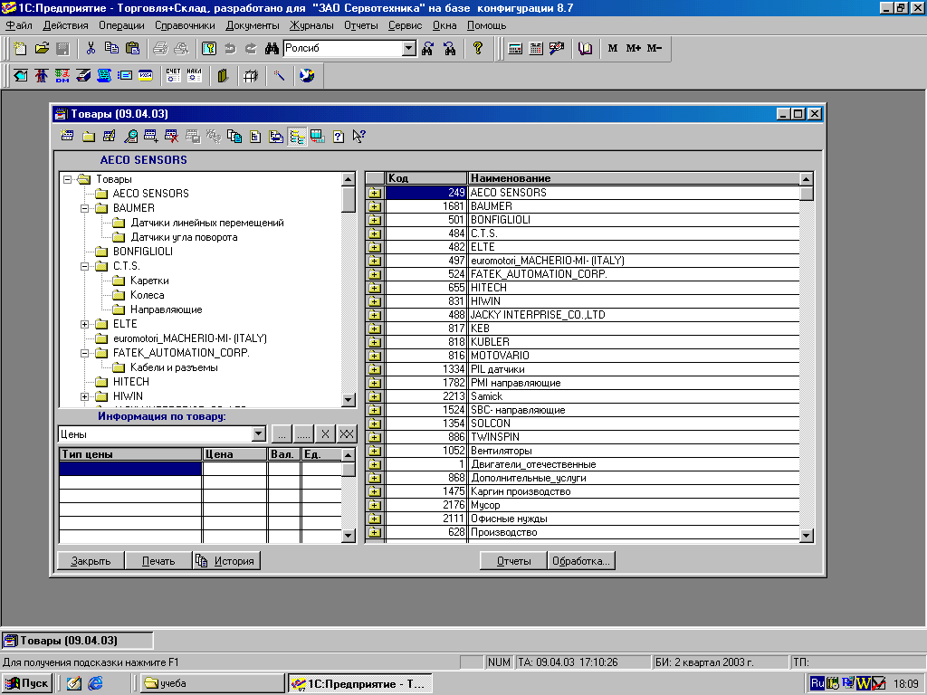
Task: Open the Ролсиб search combo box arrow
Action: click(x=408, y=49)
